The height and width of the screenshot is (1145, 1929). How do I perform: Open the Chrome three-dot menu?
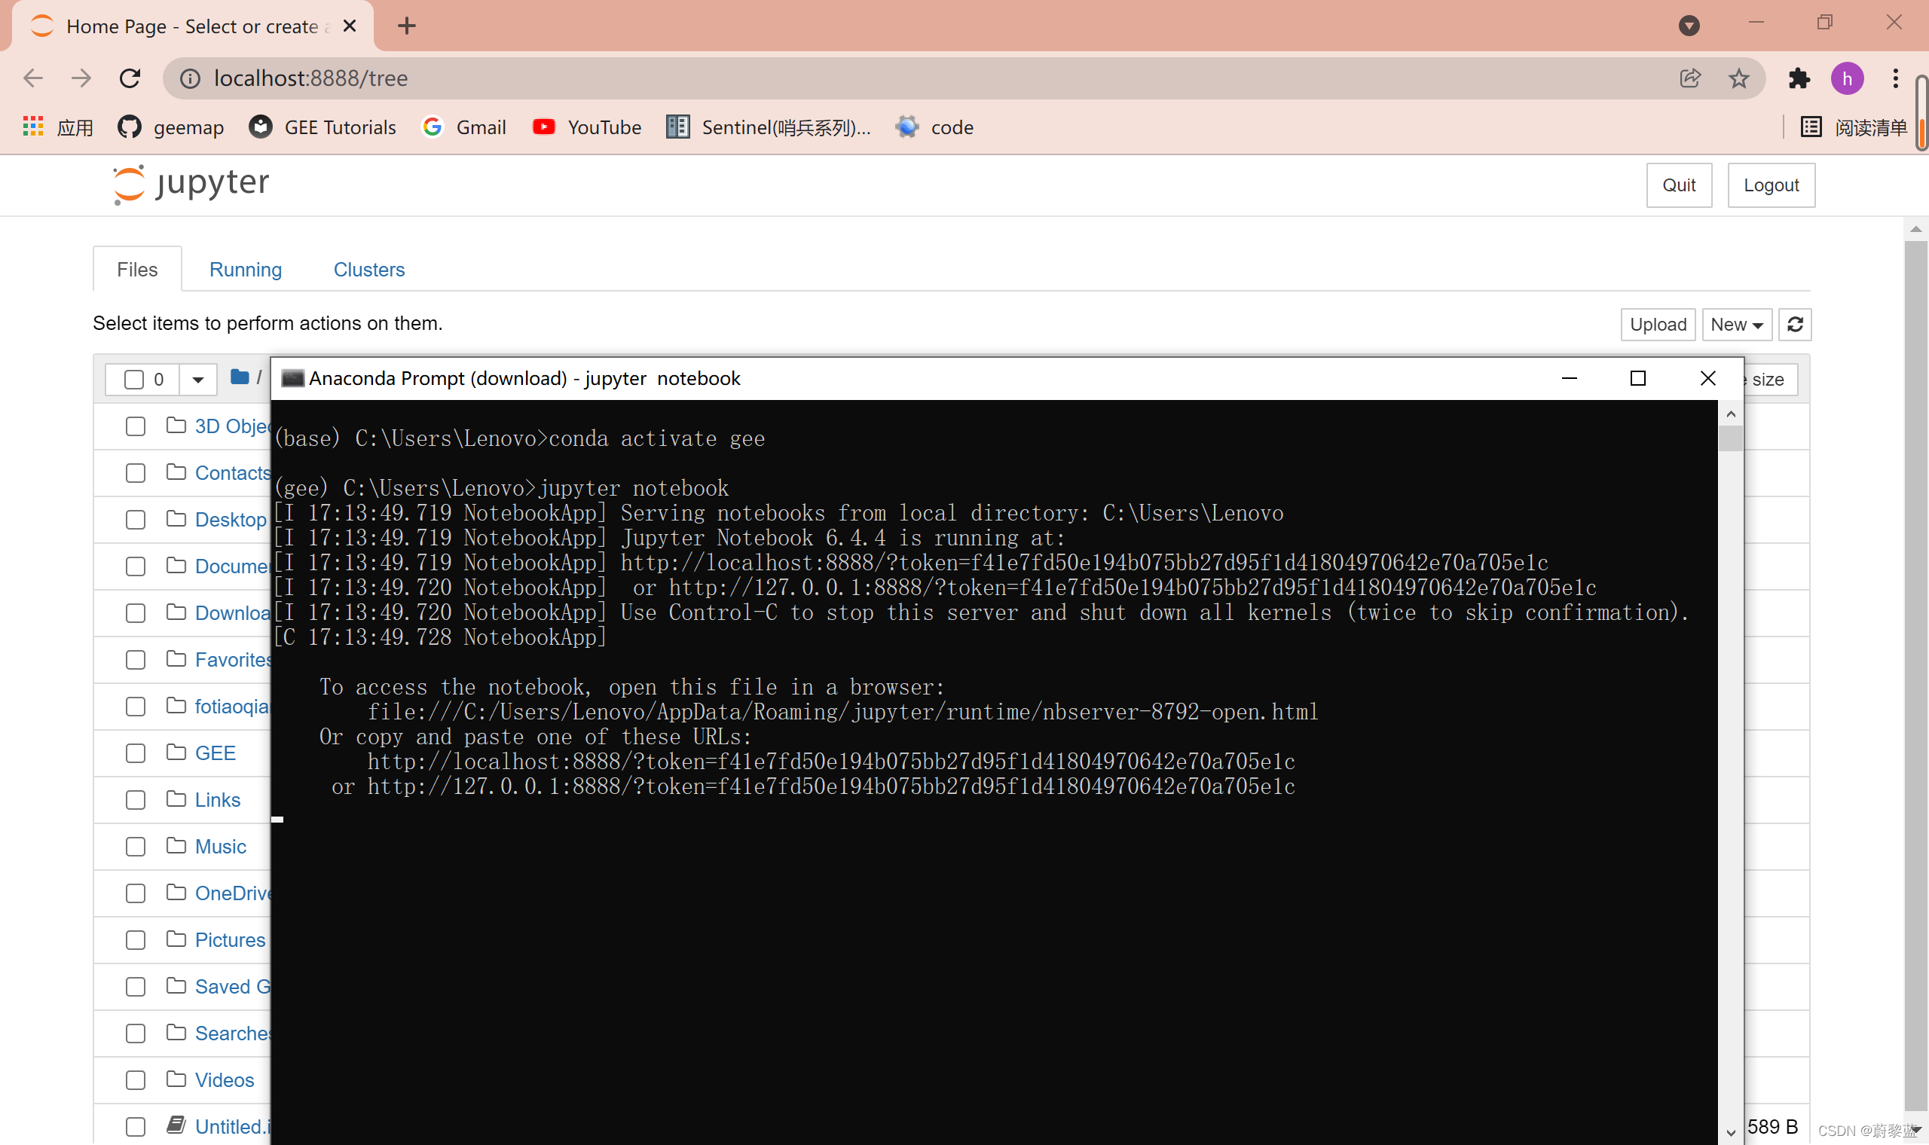(x=1894, y=78)
